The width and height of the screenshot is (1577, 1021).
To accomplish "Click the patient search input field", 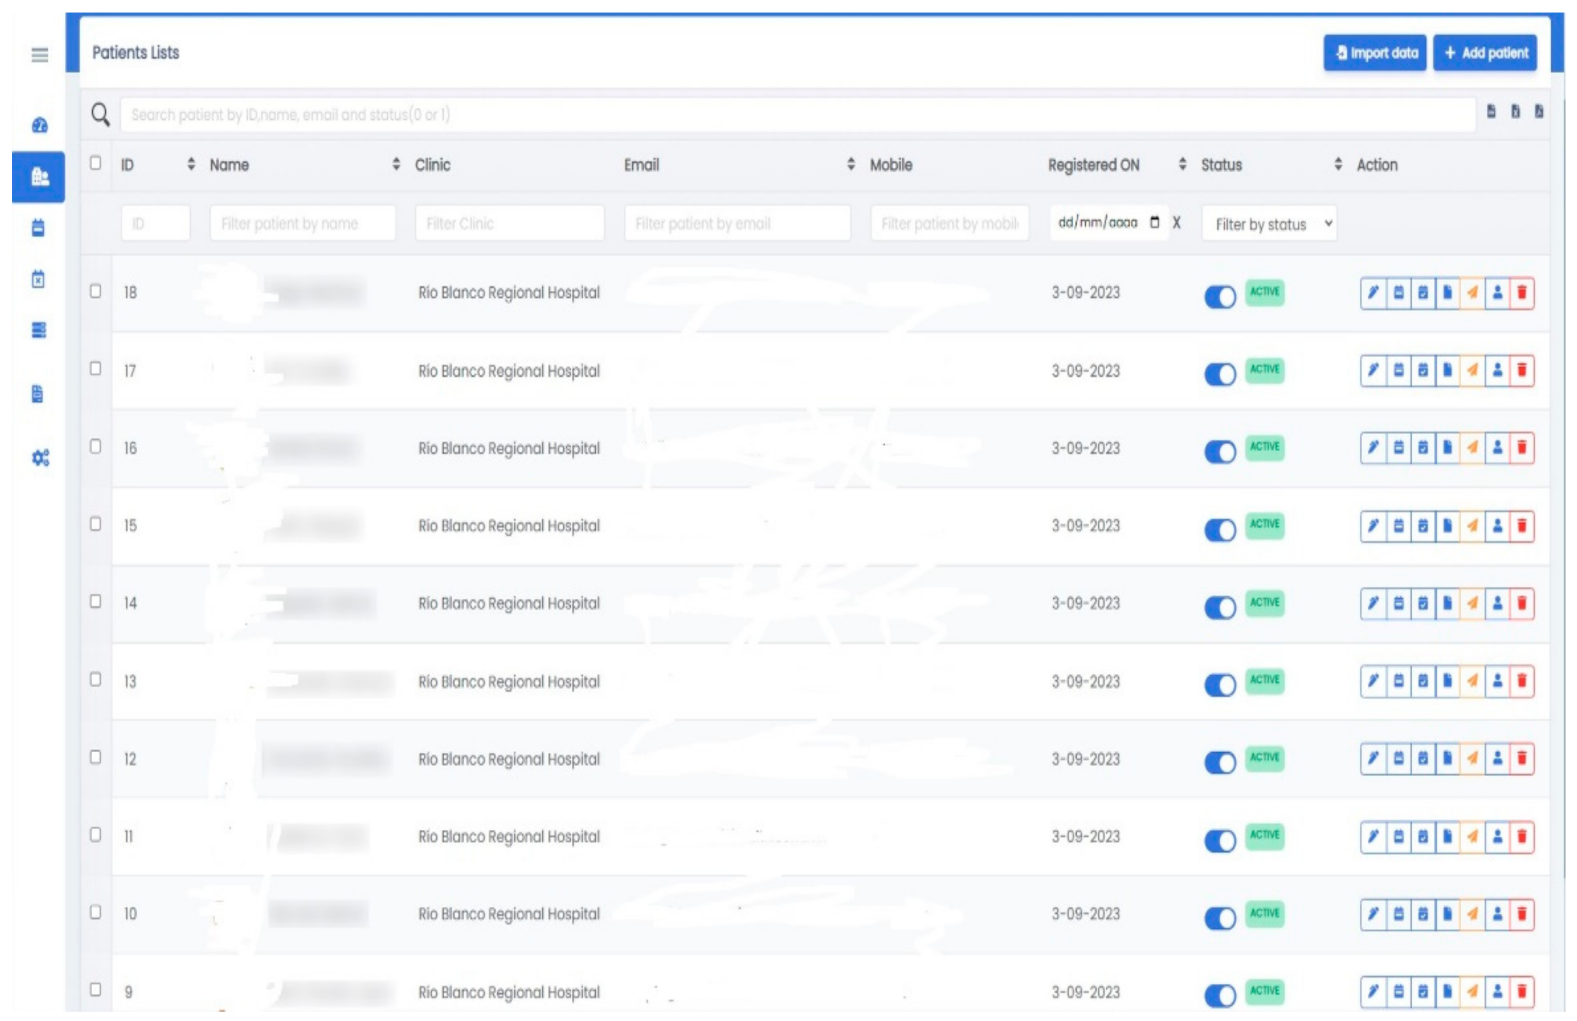I will [x=795, y=115].
